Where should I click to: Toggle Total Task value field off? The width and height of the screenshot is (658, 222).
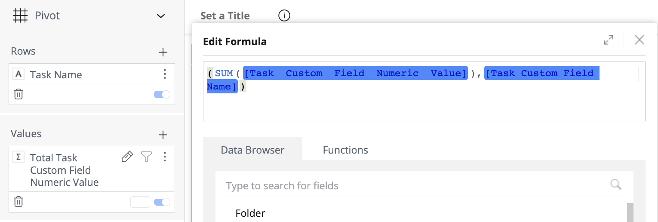[x=162, y=202]
